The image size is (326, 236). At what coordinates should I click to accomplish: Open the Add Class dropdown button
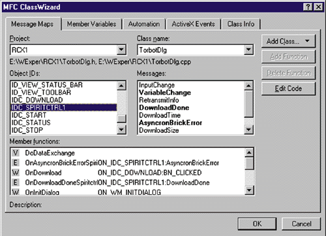(x=288, y=41)
